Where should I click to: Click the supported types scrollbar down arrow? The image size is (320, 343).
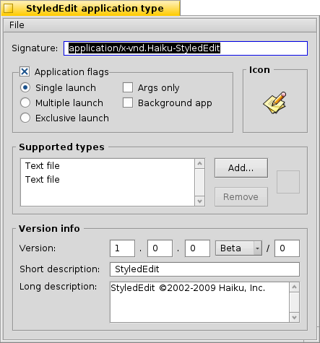[199, 201]
